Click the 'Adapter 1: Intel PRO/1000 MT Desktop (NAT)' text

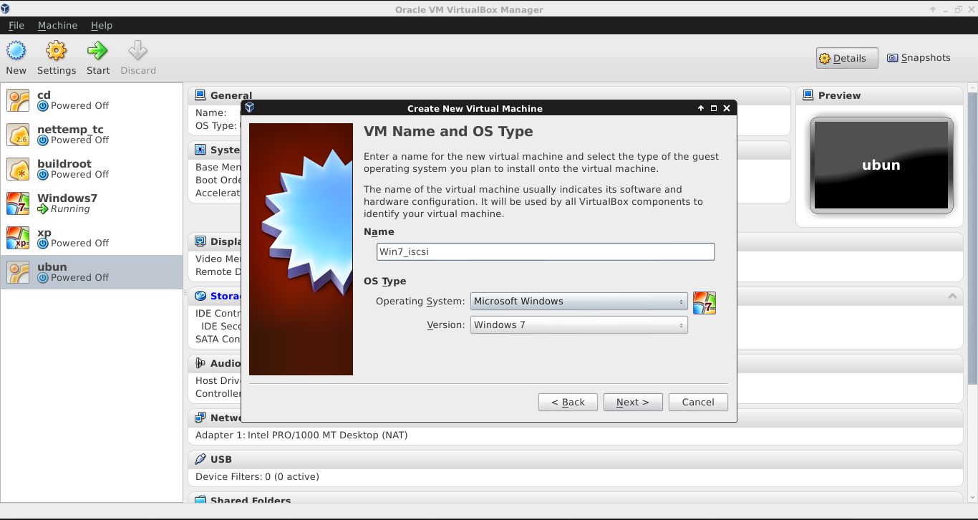(x=301, y=435)
